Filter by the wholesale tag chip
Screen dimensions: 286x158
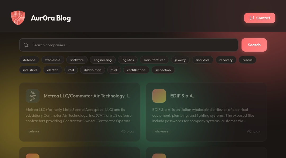coord(53,60)
